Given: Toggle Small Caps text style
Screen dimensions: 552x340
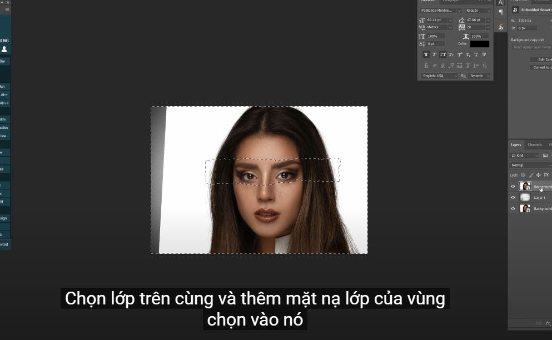Looking at the screenshot, I should tap(451, 54).
